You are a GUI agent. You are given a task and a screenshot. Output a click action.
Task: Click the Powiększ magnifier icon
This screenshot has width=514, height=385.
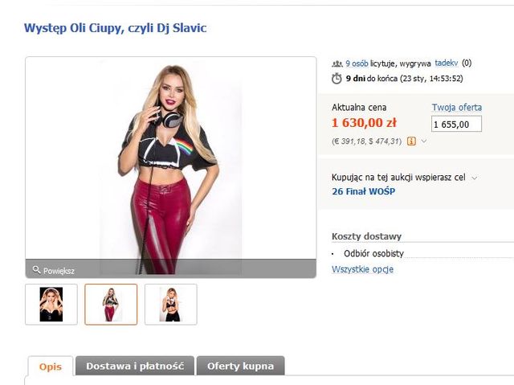coord(36,270)
